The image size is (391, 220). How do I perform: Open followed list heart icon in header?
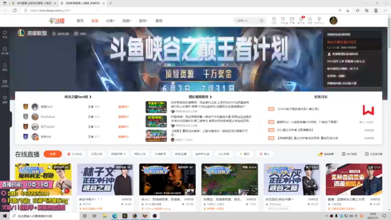click(x=283, y=19)
